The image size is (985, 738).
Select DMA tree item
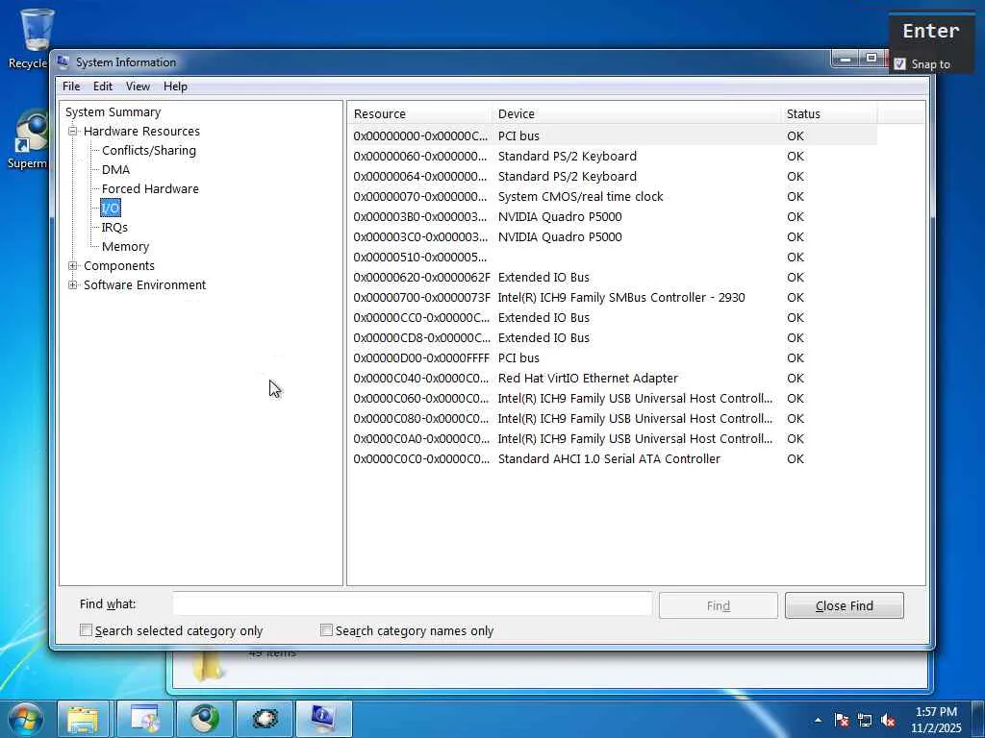[115, 170]
